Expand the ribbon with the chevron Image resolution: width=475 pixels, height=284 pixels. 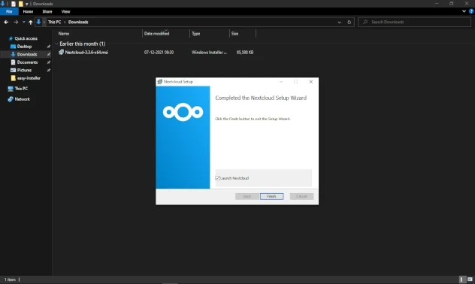pos(464,11)
